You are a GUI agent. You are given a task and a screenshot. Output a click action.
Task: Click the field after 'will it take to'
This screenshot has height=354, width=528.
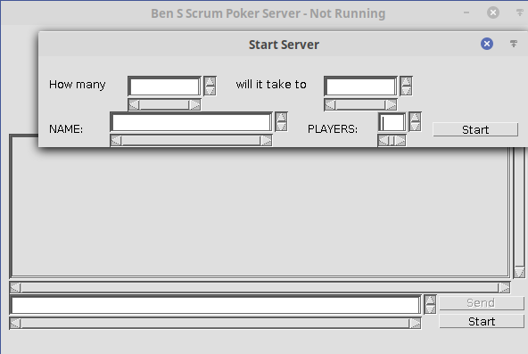coord(360,86)
